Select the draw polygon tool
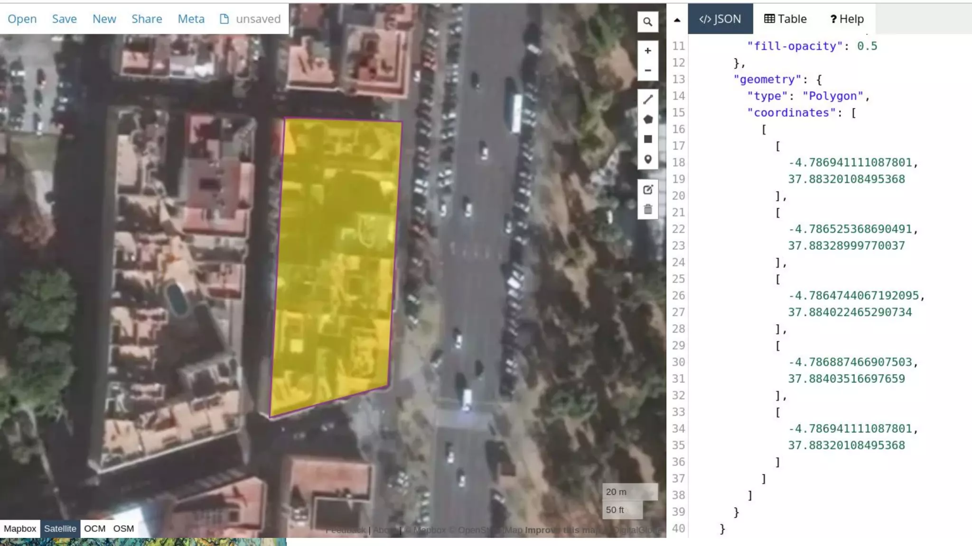 coord(647,119)
